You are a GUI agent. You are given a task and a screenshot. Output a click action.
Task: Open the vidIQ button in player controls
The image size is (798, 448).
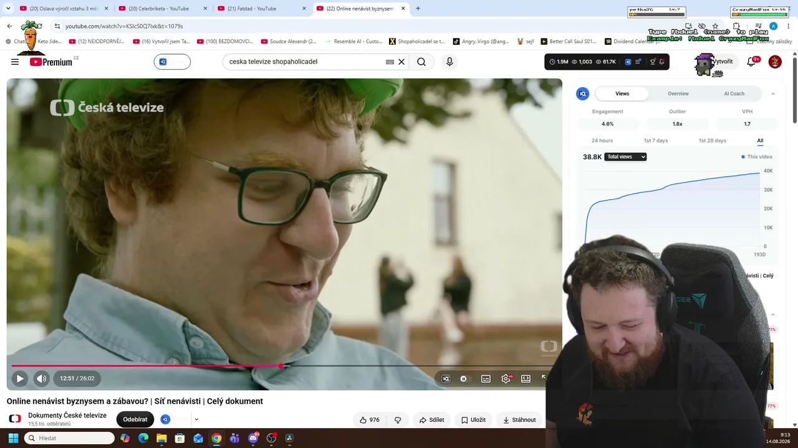pos(446,378)
